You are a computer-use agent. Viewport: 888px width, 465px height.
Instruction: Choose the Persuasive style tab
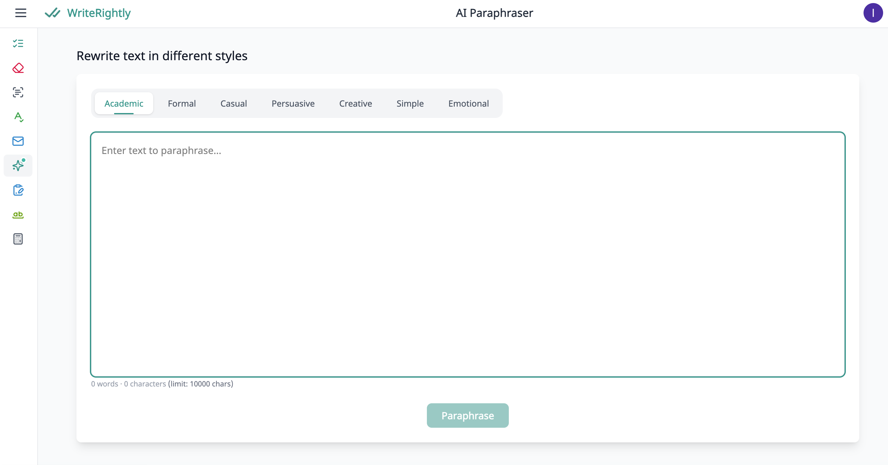(x=293, y=103)
